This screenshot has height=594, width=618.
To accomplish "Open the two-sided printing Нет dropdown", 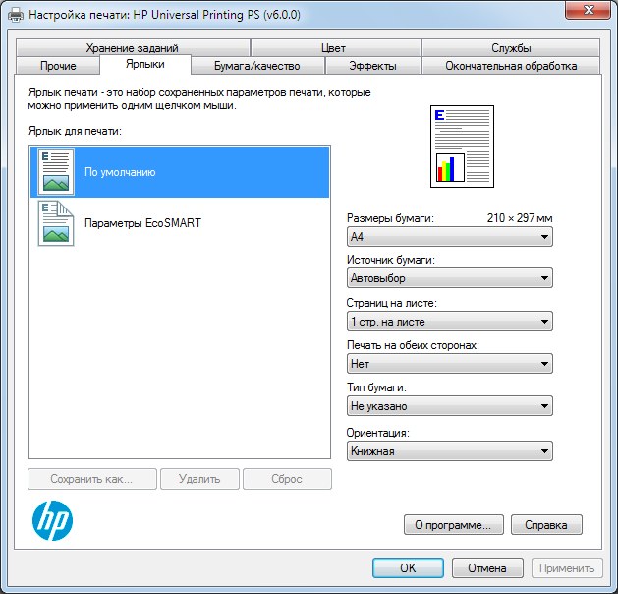I will [x=450, y=364].
